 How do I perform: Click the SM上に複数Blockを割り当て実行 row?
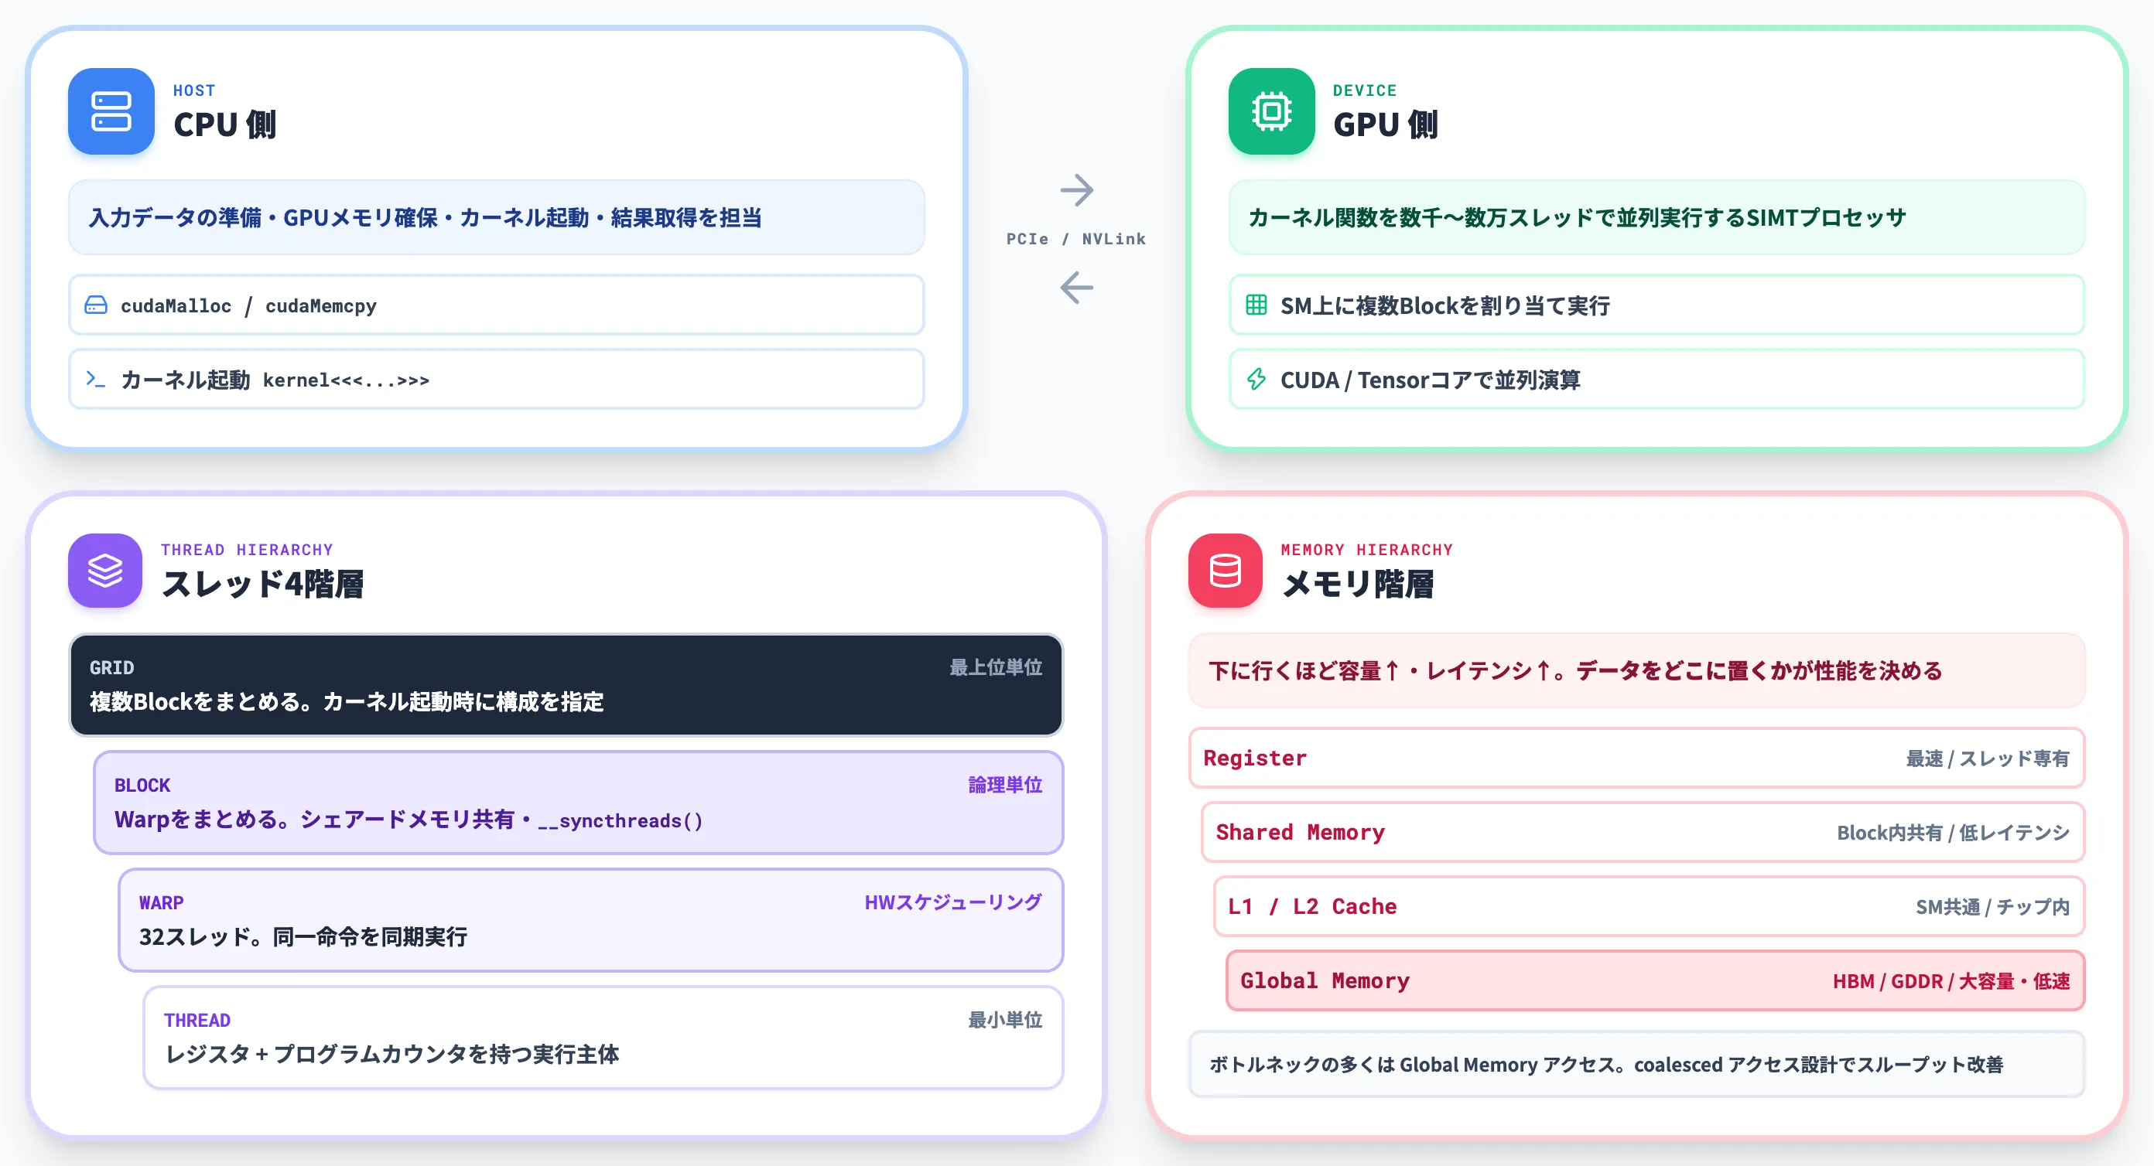pyautogui.click(x=1657, y=305)
